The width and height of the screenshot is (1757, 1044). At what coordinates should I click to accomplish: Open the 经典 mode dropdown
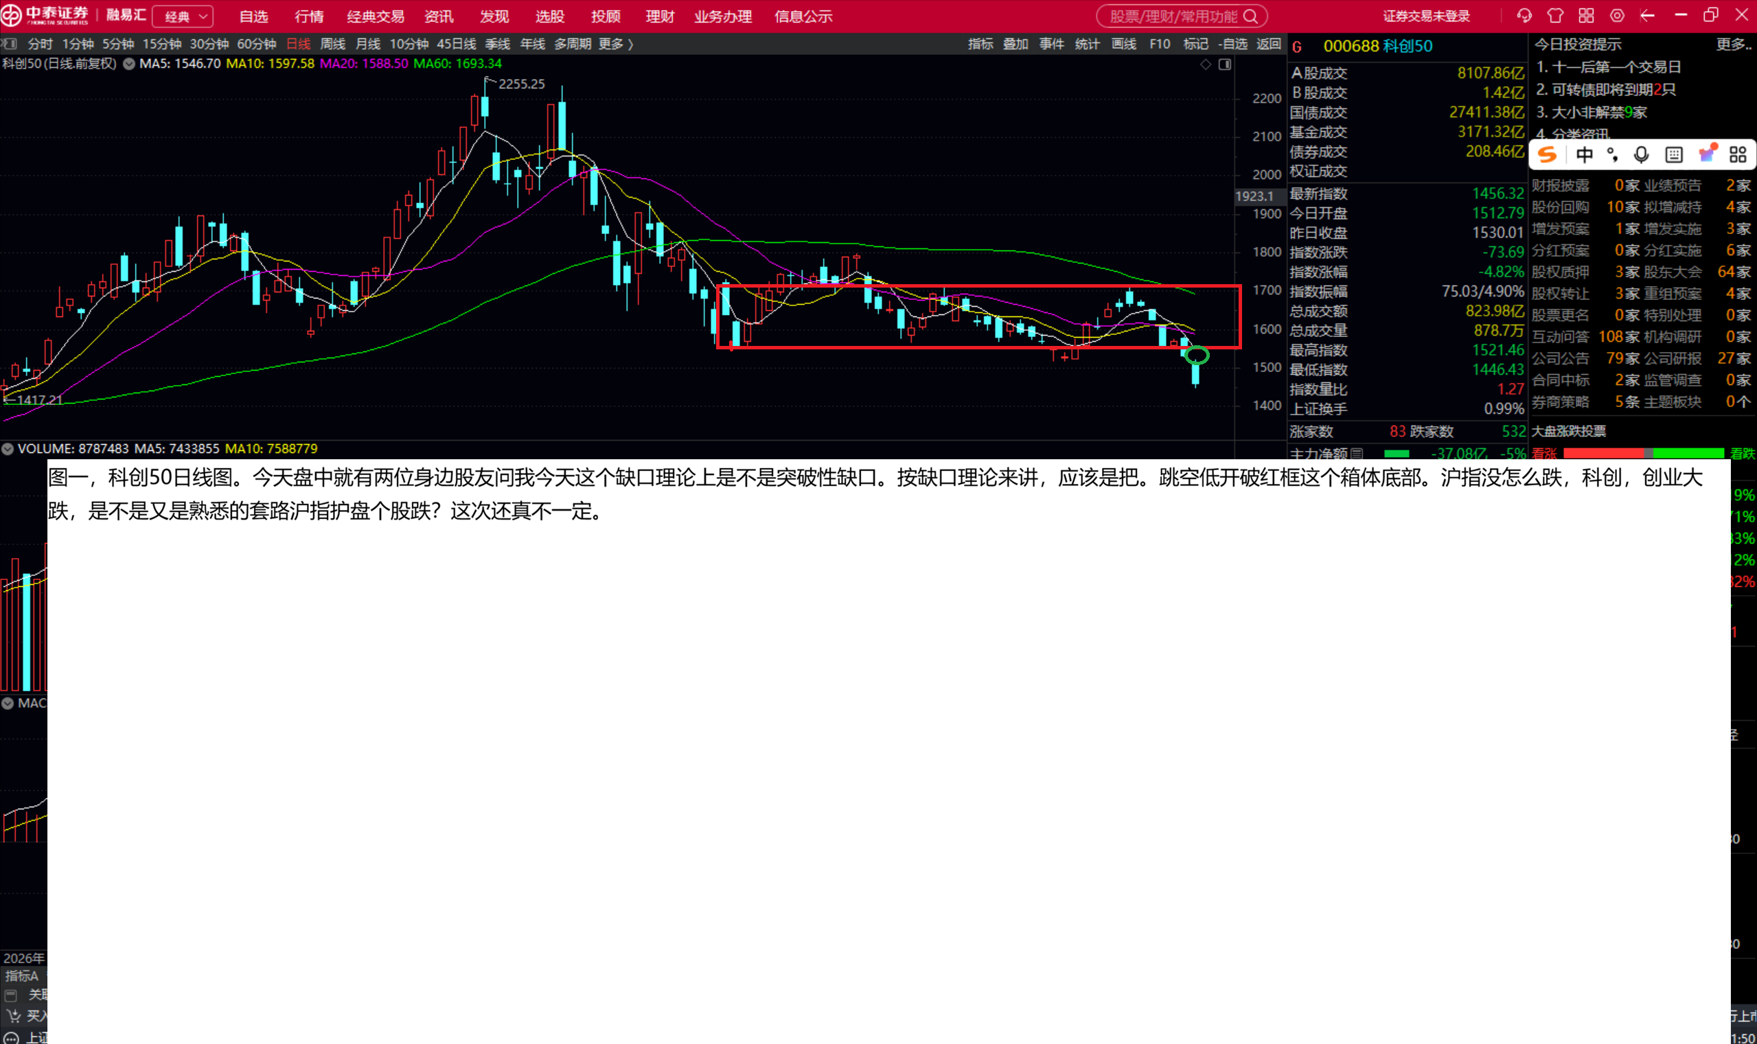(x=183, y=16)
